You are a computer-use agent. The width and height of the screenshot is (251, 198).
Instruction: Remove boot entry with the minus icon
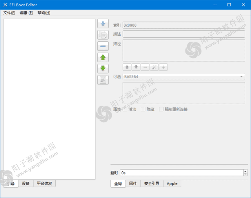click(x=103, y=46)
